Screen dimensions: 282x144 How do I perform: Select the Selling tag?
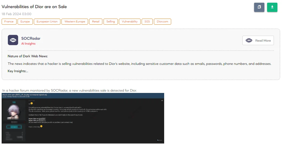[111, 22]
